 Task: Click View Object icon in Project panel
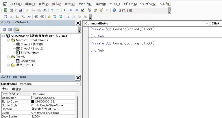(x=10, y=29)
